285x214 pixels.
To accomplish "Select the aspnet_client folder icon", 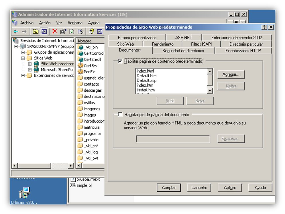I will pyautogui.click(x=80, y=78).
